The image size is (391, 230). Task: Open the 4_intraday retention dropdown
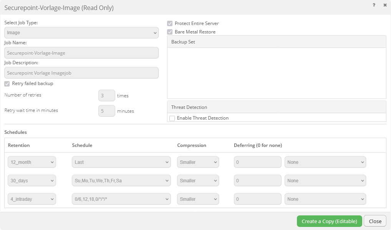click(x=32, y=199)
